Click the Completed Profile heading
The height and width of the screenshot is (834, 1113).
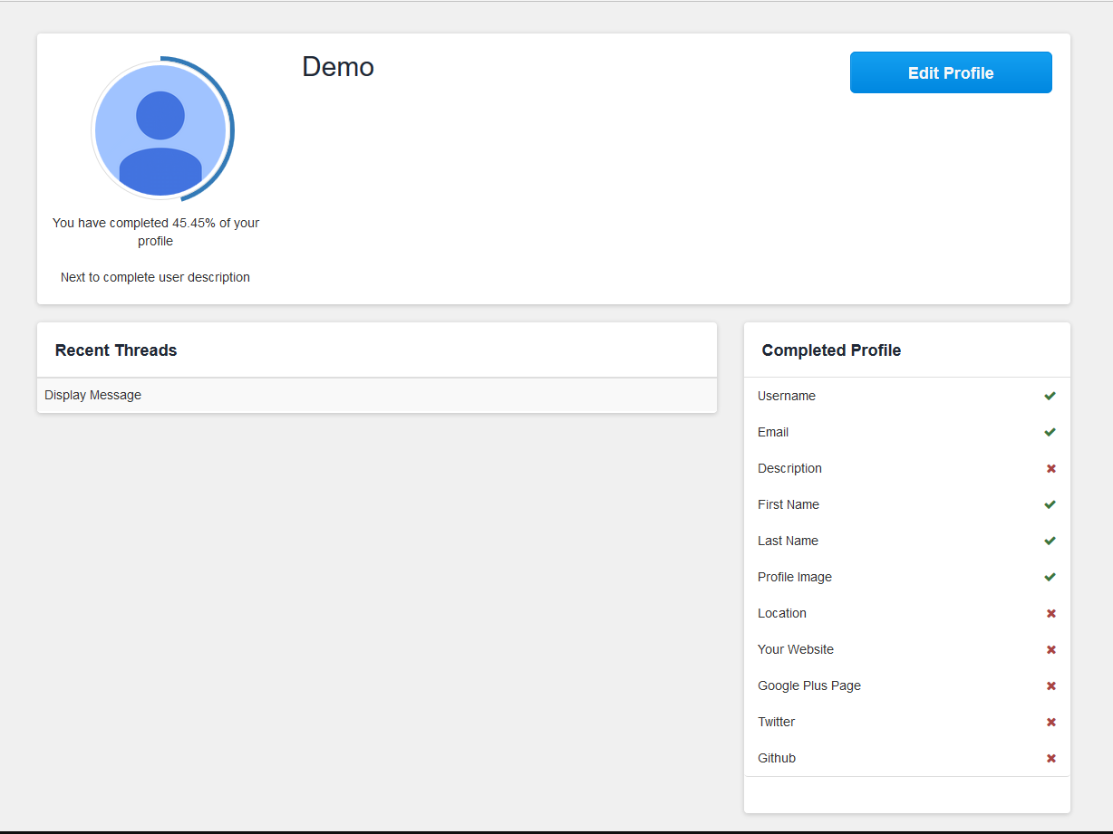831,350
